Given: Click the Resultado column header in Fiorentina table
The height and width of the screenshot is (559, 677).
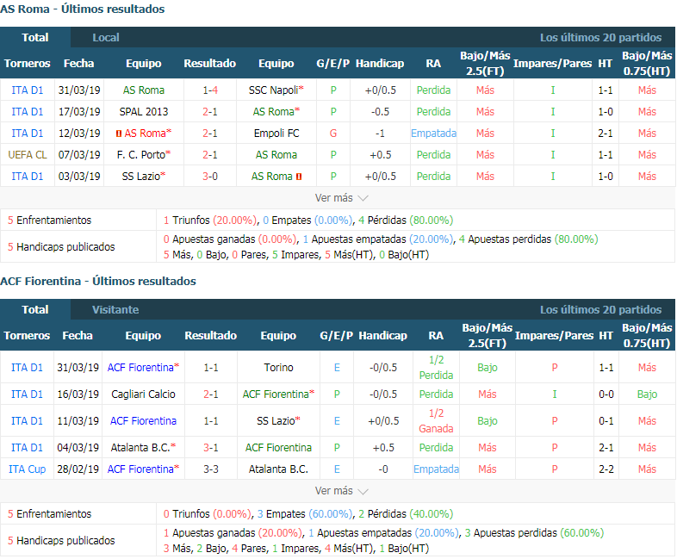Looking at the screenshot, I should pos(211,335).
